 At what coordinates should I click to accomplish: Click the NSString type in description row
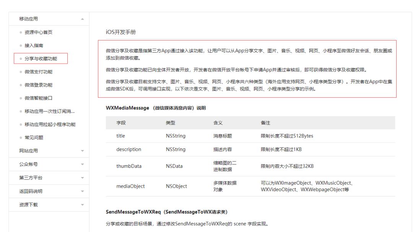176,149
